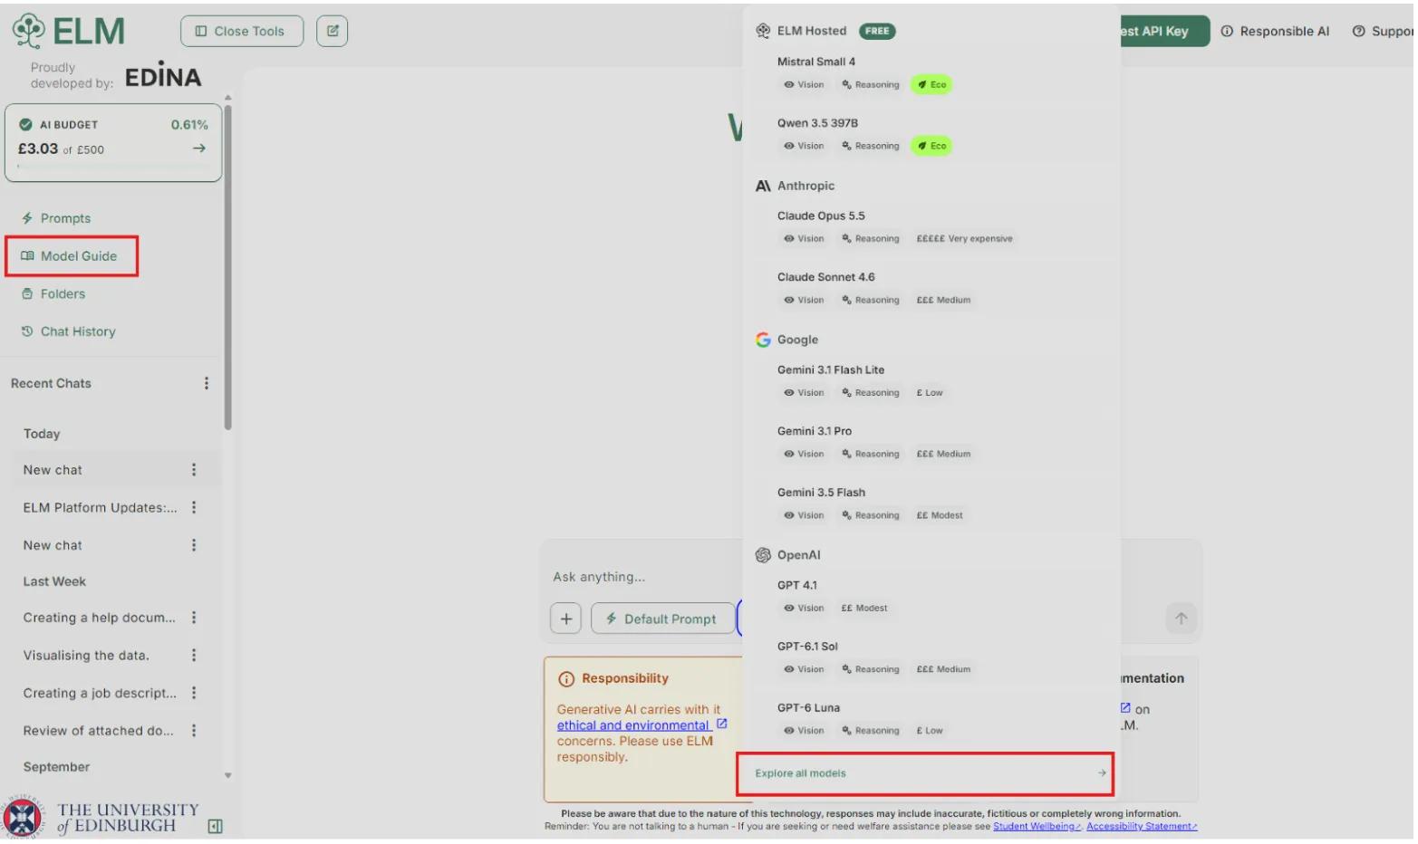Click Eco badge under Qwen 3.5 397B
Viewport: 1418px width, 844px height.
coord(931,147)
